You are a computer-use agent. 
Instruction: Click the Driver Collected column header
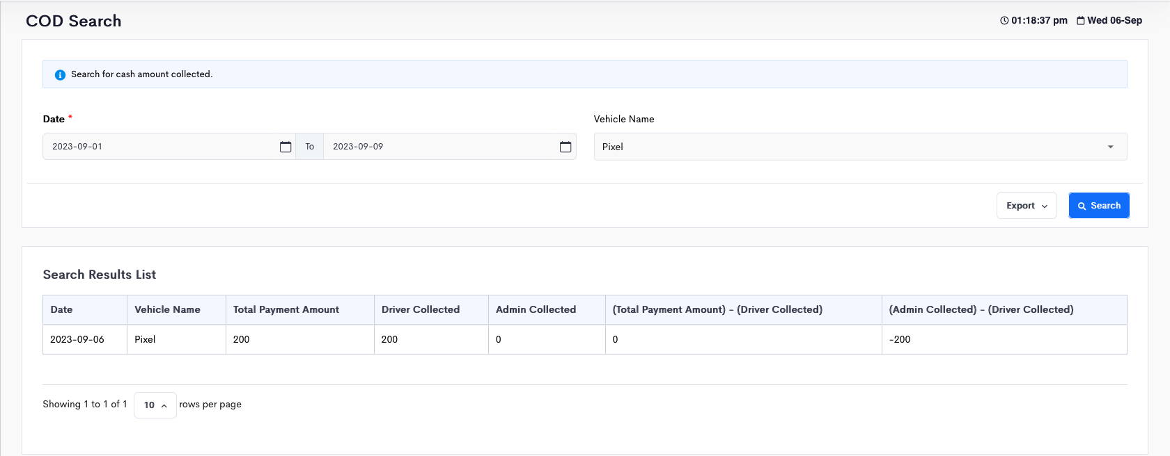point(431,310)
